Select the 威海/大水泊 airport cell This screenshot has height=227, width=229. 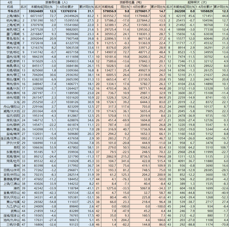(x=10, y=111)
